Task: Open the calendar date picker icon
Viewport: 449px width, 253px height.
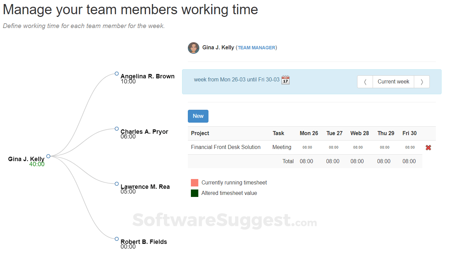Action: [285, 80]
